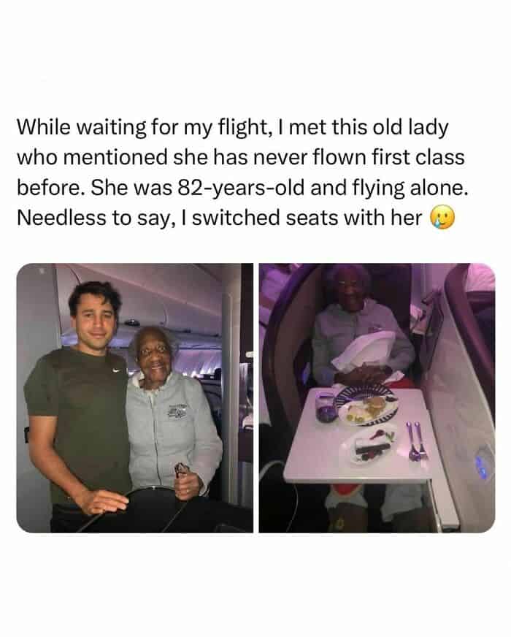
Task: Click the fork and spoon on the tray
Action: [x=416, y=442]
